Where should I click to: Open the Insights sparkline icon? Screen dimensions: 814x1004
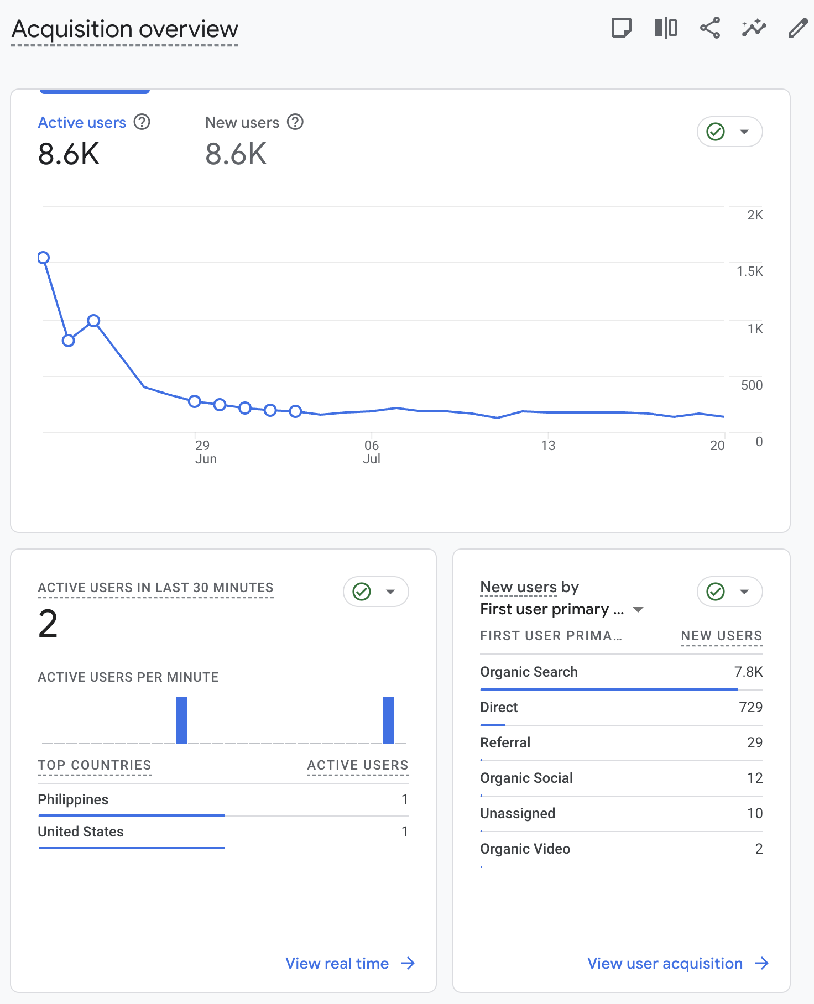pos(754,28)
